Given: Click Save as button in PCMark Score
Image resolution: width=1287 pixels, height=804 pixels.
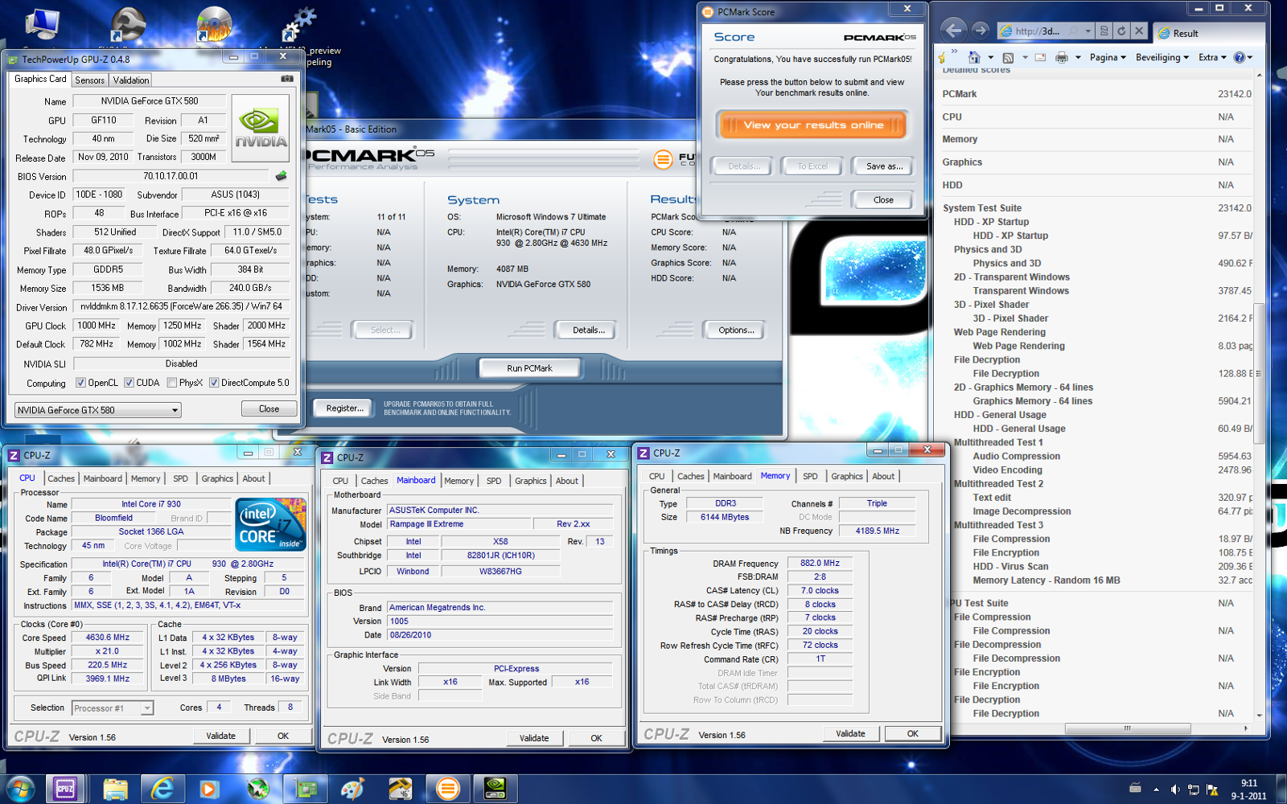Looking at the screenshot, I should (884, 166).
